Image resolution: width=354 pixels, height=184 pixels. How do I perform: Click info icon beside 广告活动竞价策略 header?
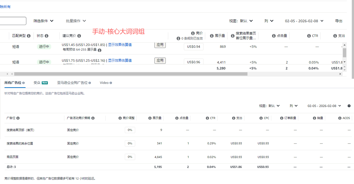click(93, 118)
